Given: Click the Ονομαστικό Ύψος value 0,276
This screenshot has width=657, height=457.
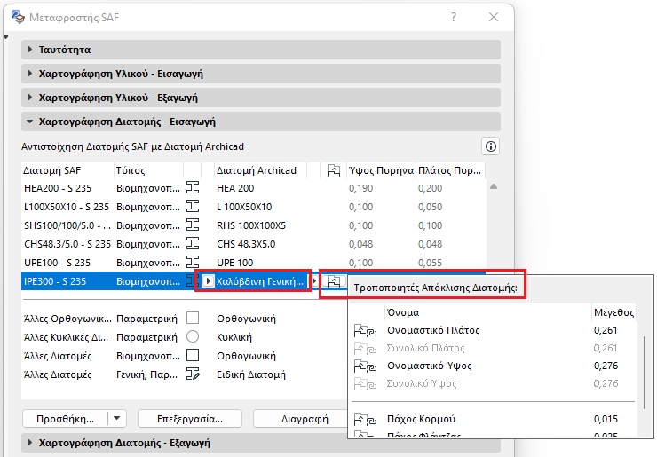Looking at the screenshot, I should (x=606, y=366).
